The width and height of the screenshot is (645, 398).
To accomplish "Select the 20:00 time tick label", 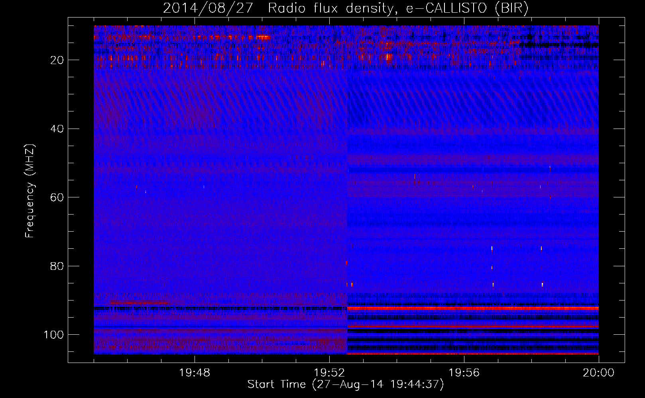I will pyautogui.click(x=598, y=373).
